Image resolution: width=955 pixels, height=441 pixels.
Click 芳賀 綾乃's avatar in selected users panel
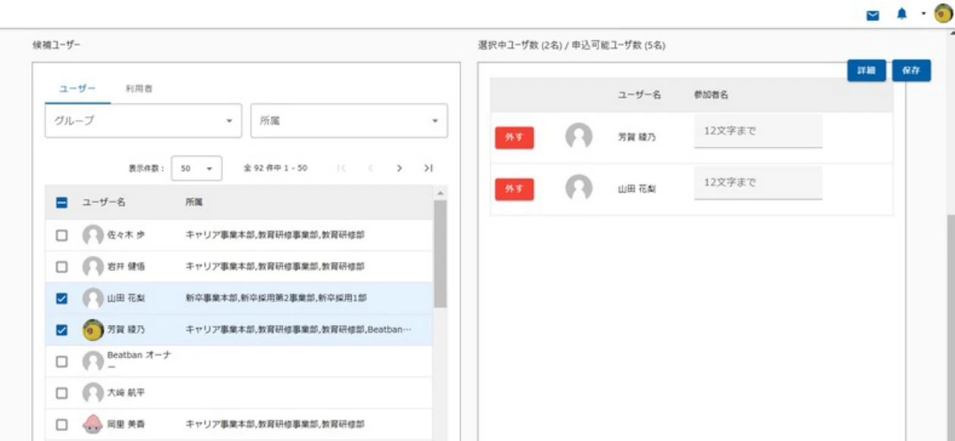[x=579, y=137]
